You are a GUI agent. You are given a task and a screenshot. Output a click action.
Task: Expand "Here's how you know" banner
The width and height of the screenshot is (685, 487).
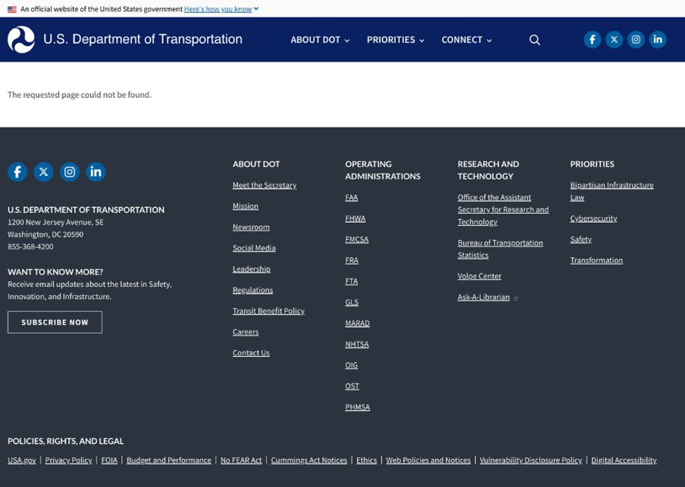[x=221, y=9]
